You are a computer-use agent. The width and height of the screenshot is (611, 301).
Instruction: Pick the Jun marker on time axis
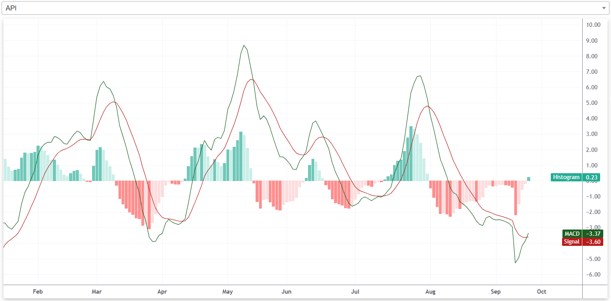click(286, 292)
